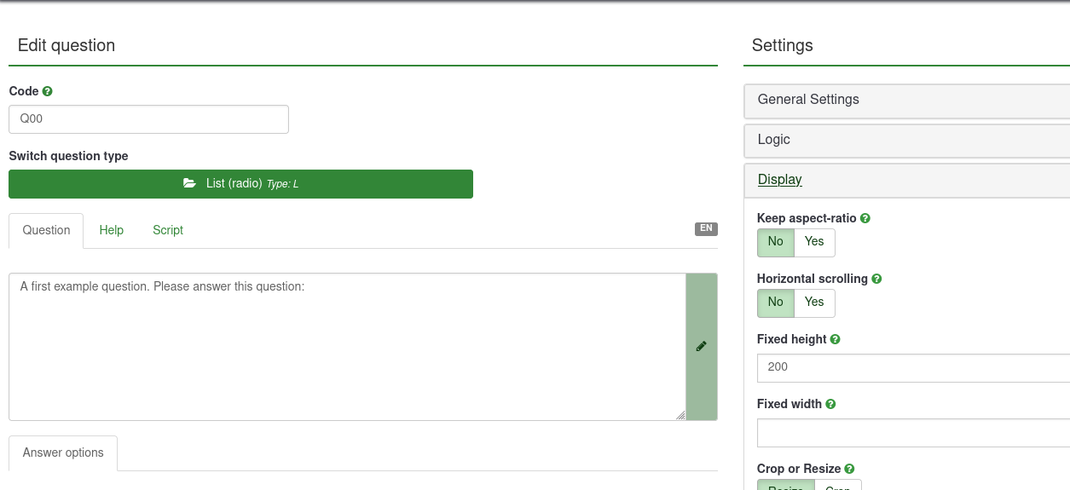Click the help icon beside Code label
The width and height of the screenshot is (1070, 490).
pos(48,91)
